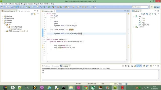The image size is (161, 90).
Task: Open Chrome from the Windows taskbar
Action: coord(86,88)
